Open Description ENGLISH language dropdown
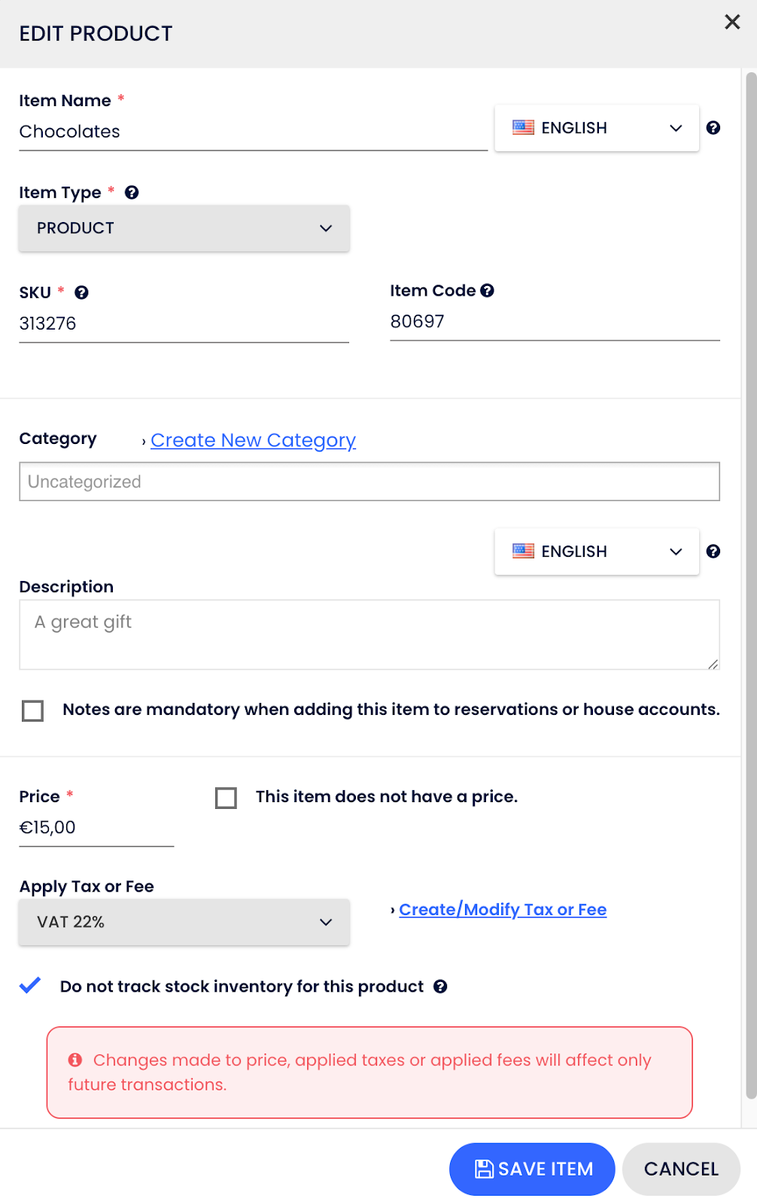Image resolution: width=757 pixels, height=1204 pixels. [597, 552]
